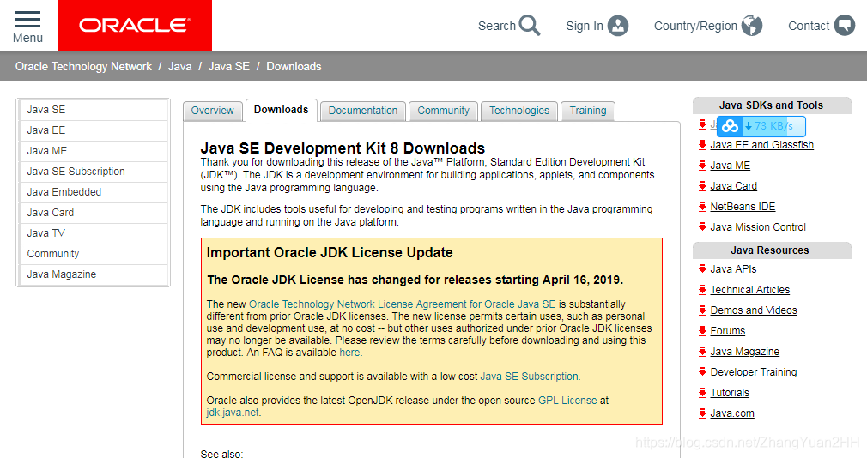
Task: Click download arrow icon beside Forums
Action: coord(702,331)
